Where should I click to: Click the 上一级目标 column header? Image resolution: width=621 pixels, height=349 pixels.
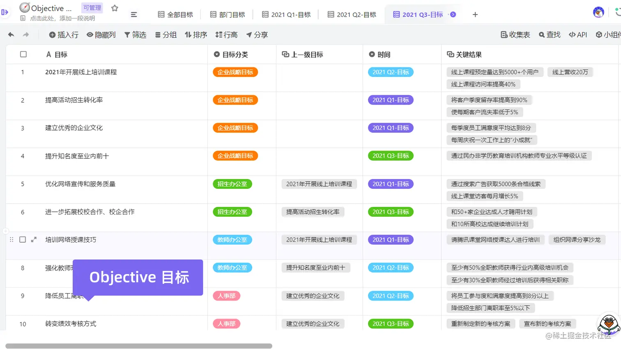(320, 54)
